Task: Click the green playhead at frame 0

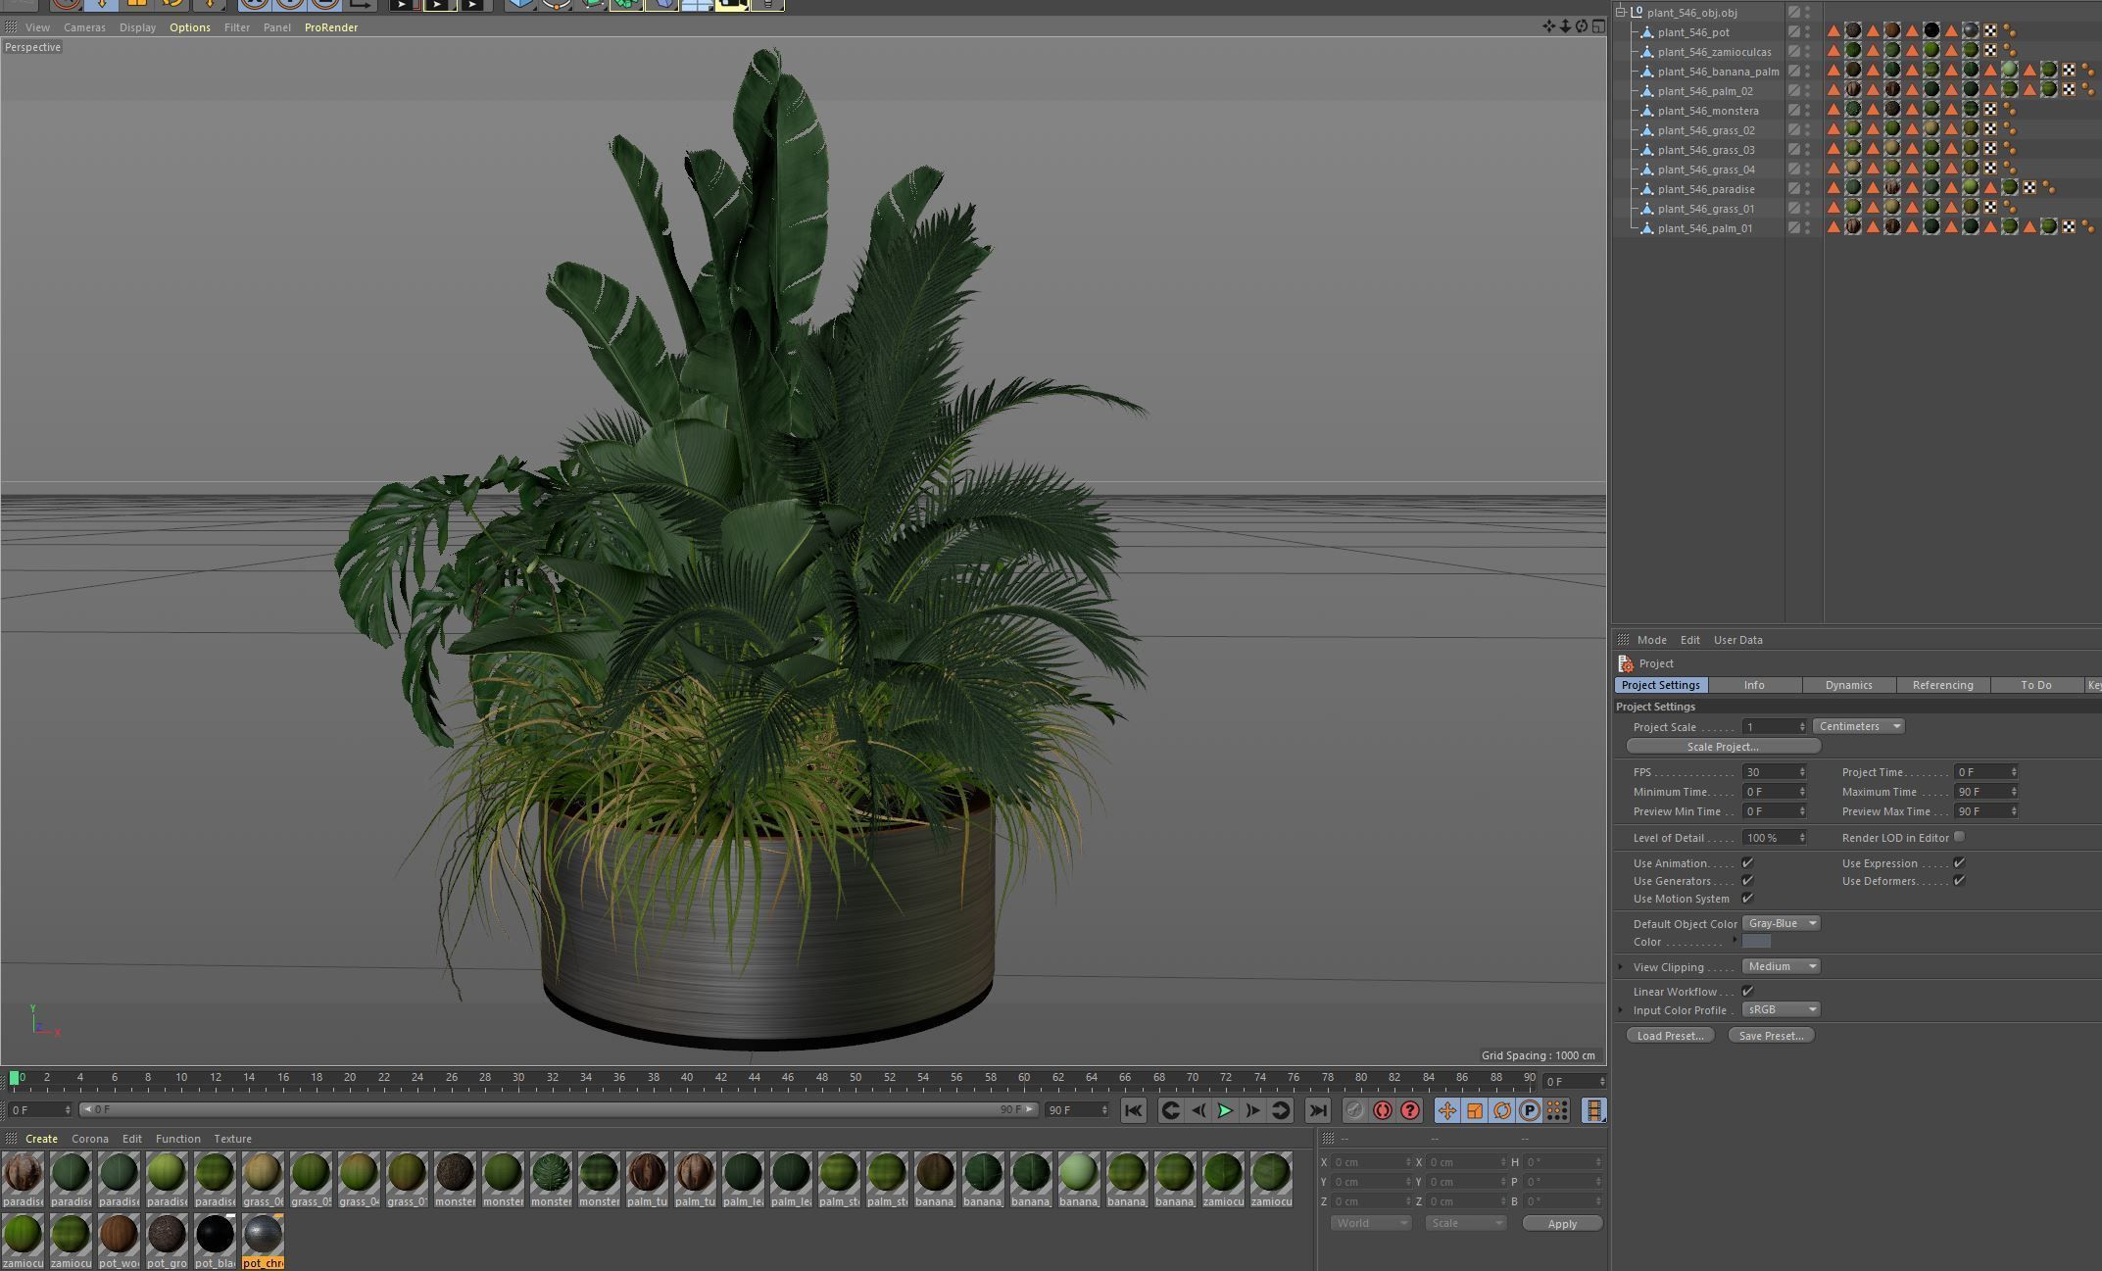Action: coord(14,1078)
